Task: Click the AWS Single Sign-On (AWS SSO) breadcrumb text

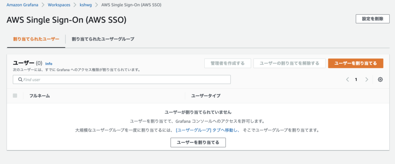Action: point(131,5)
